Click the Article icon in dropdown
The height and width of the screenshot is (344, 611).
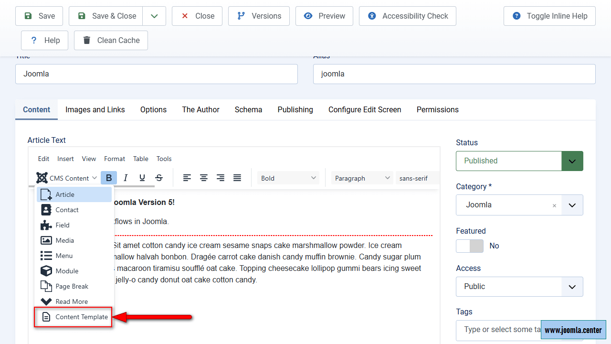pos(46,194)
